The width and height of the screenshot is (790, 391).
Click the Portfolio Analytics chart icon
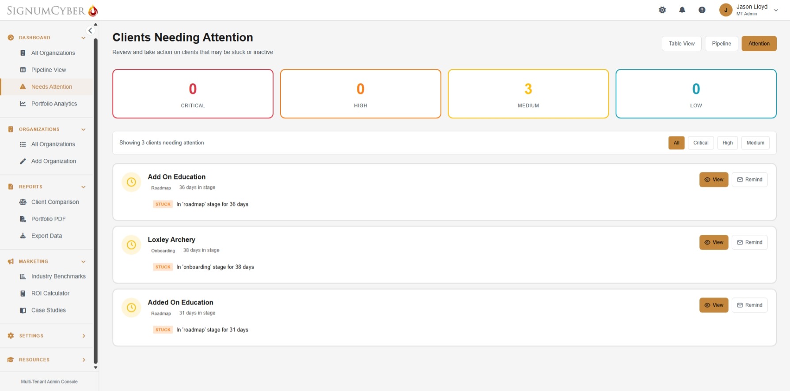click(23, 104)
